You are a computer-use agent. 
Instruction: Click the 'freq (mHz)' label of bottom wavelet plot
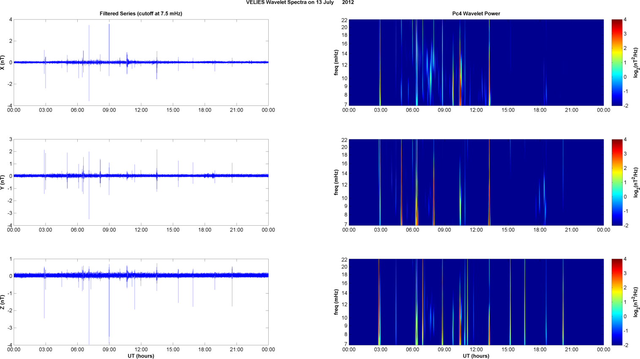pos(336,302)
